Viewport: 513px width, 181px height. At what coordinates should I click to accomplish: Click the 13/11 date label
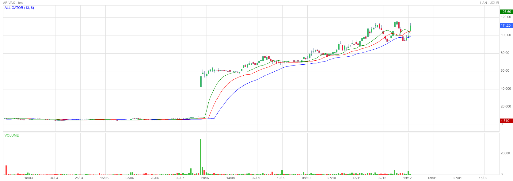tap(357, 178)
